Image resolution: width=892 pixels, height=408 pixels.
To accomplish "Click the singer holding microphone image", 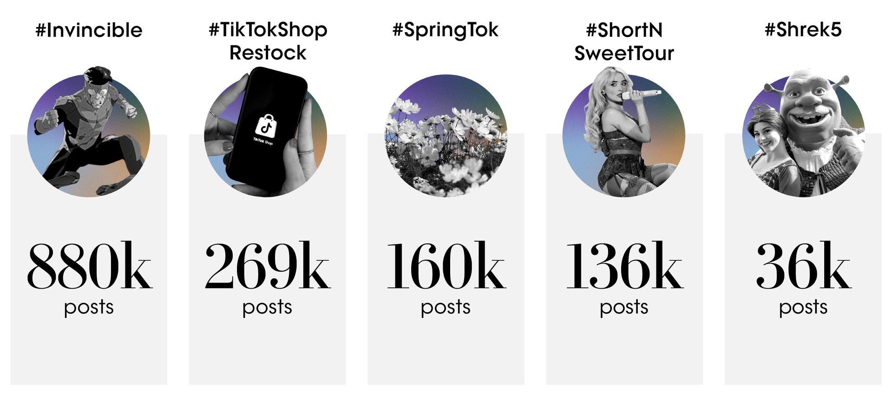I will (x=624, y=132).
